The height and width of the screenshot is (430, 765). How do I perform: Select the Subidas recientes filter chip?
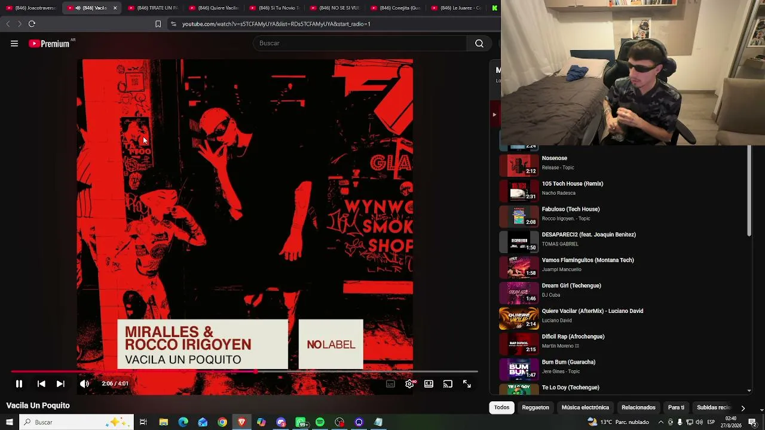(714, 407)
